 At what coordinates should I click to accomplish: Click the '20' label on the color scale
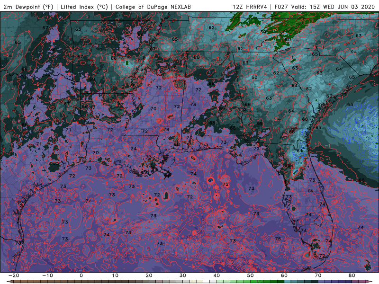149,275
